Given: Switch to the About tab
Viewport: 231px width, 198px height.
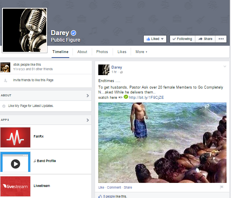Looking at the screenshot, I should [82, 52].
